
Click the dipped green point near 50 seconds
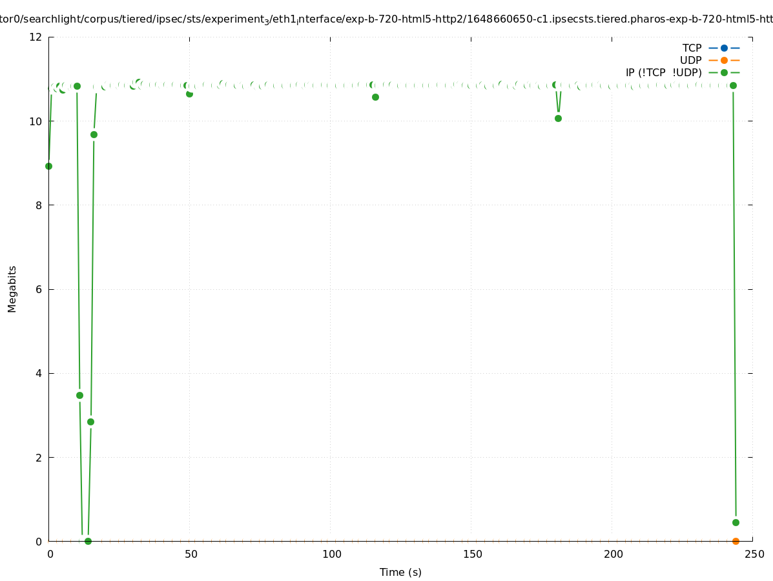click(x=189, y=94)
